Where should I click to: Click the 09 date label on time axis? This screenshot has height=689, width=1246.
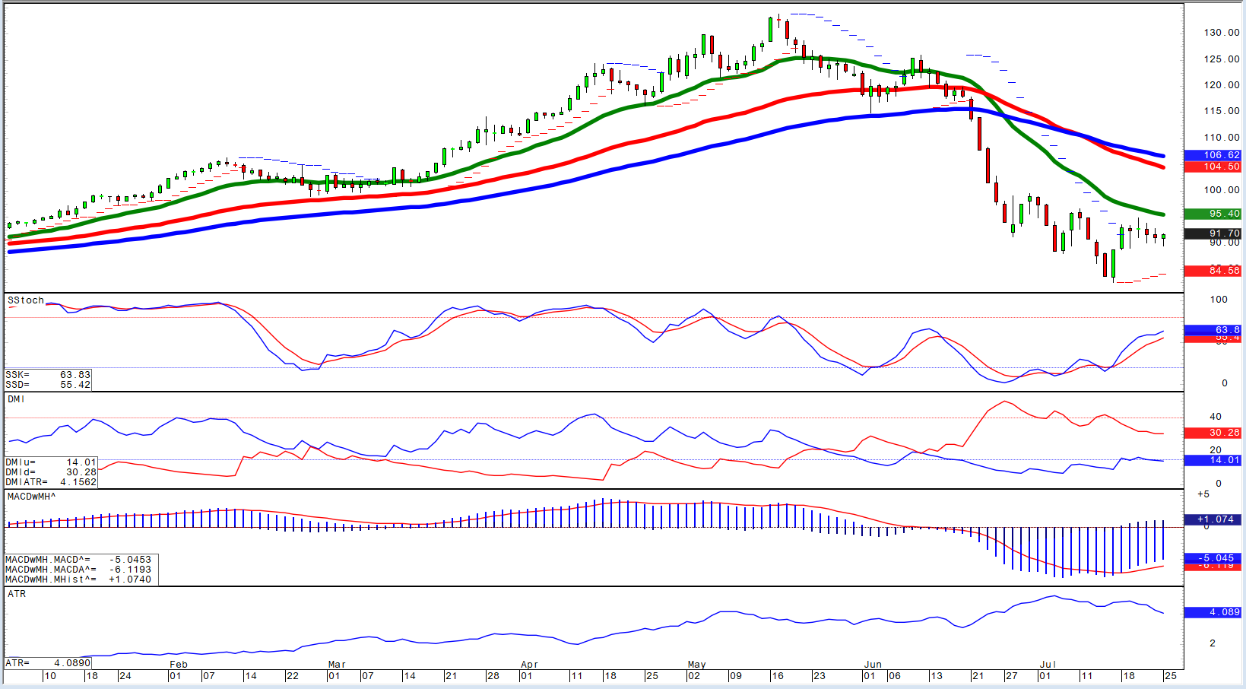[x=735, y=676]
